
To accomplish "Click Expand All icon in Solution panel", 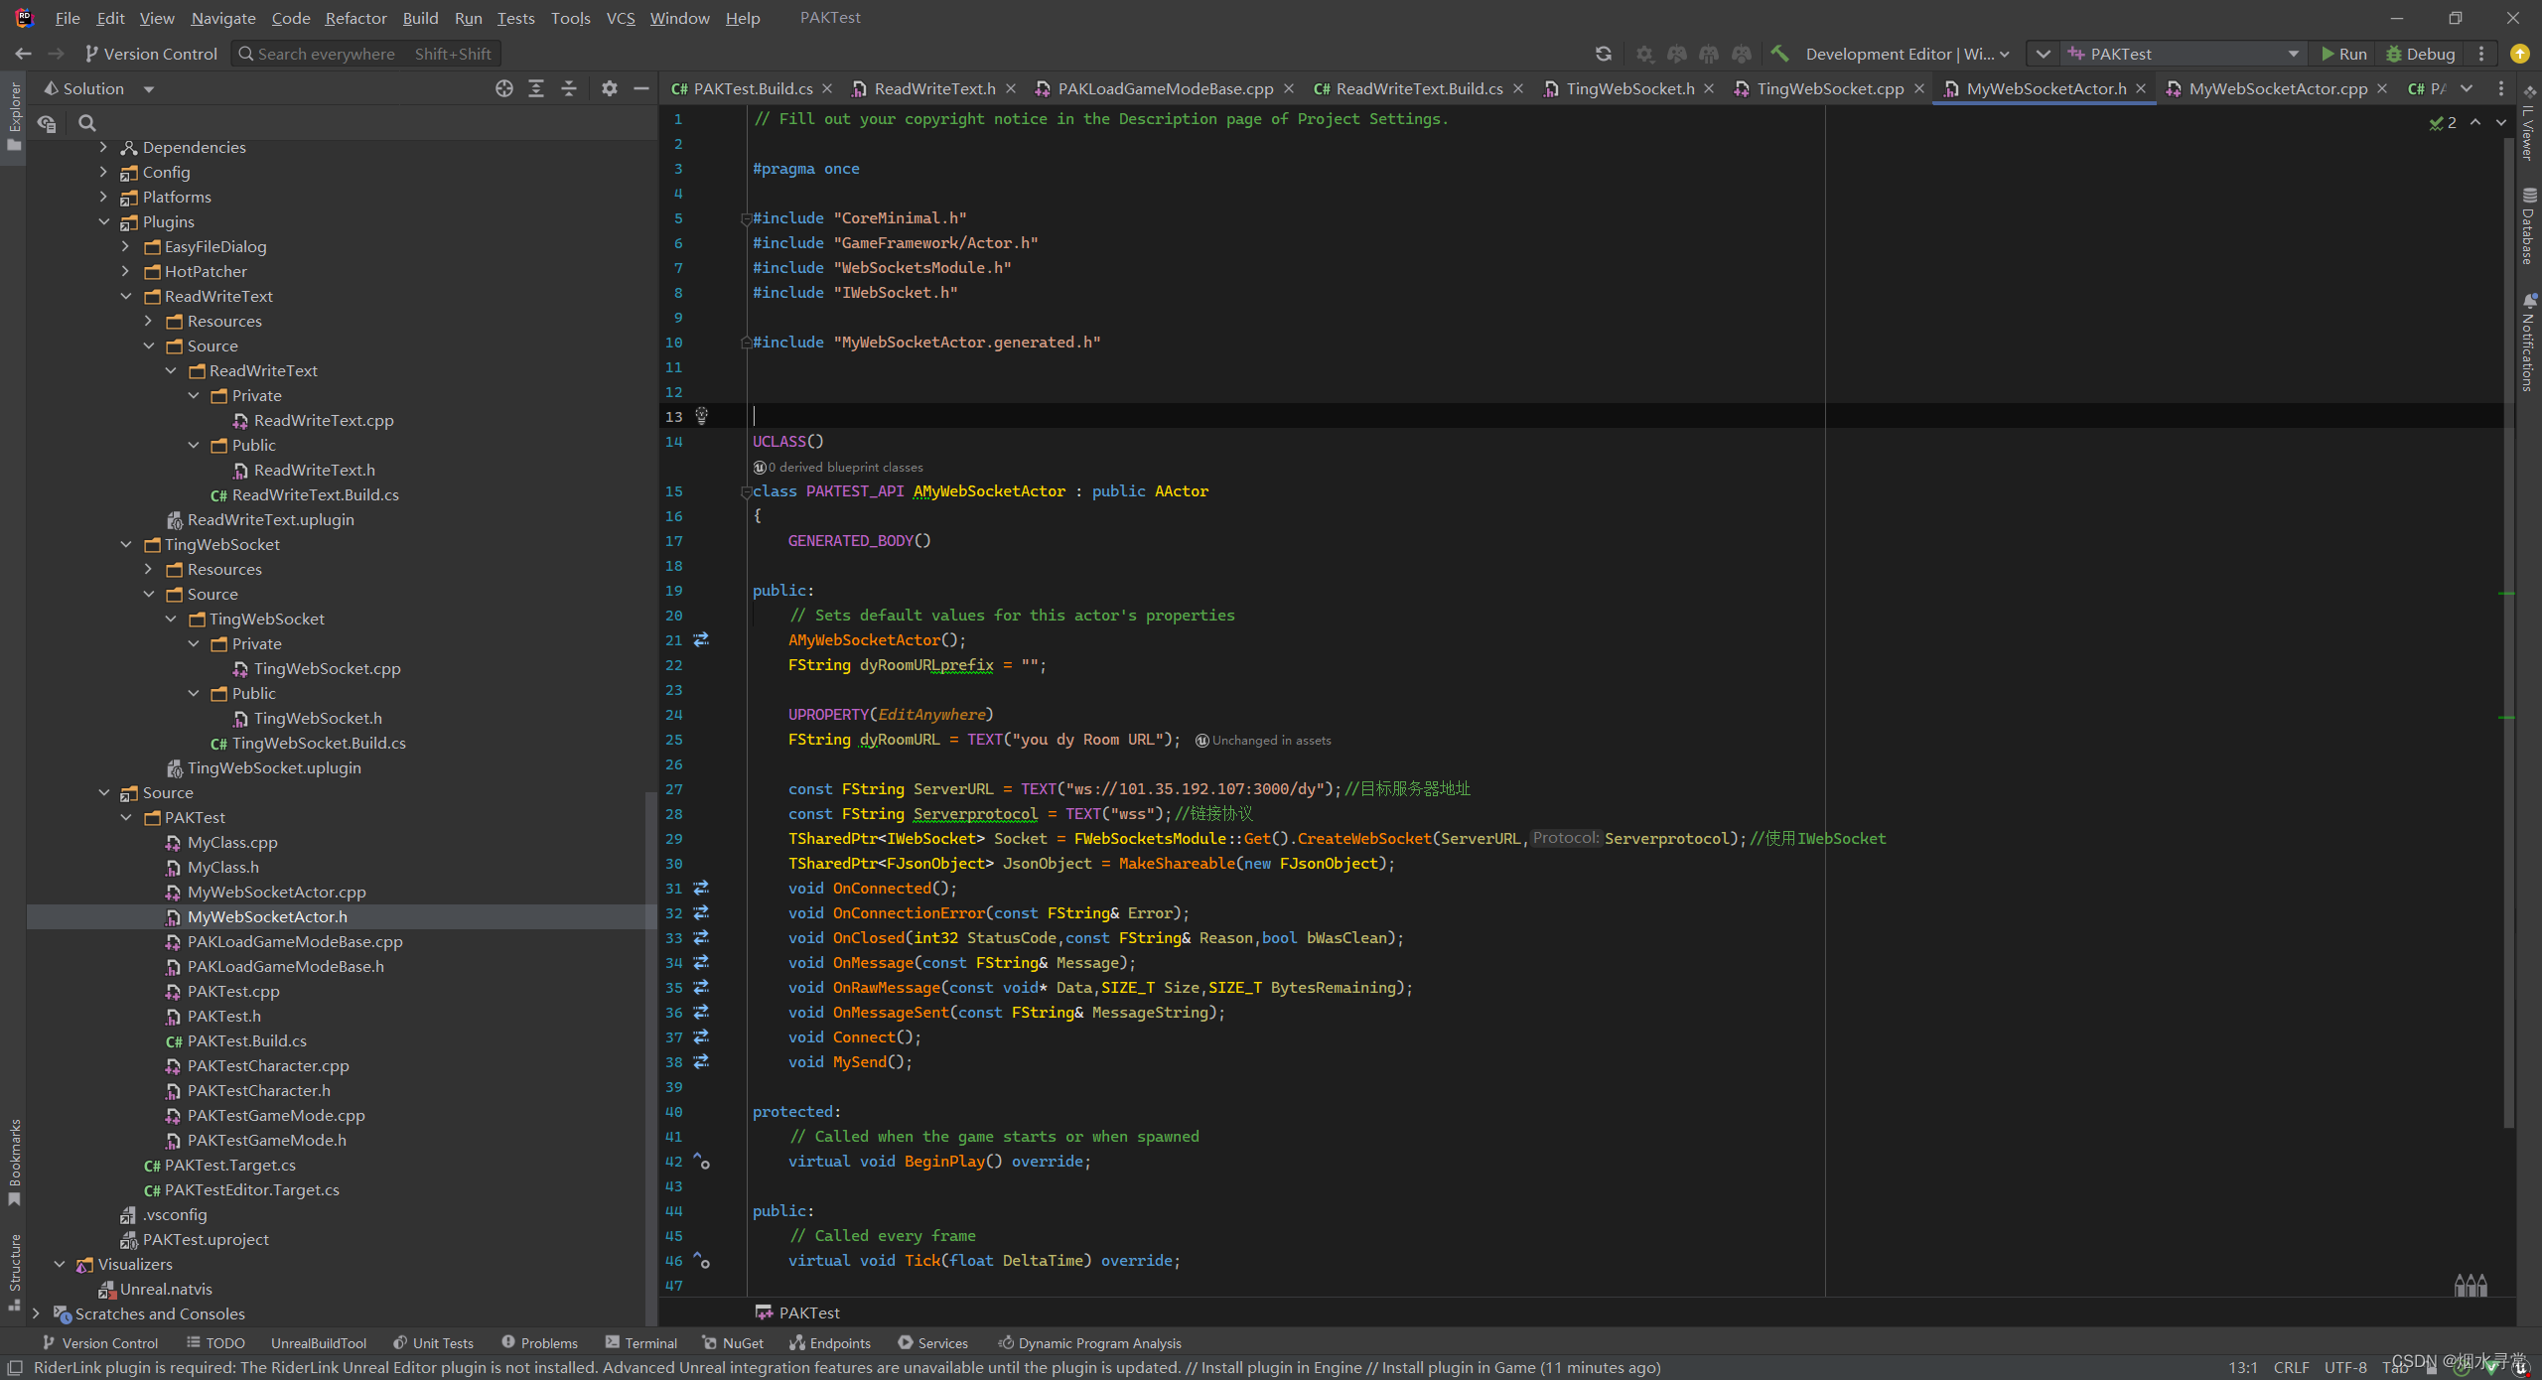I will pyautogui.click(x=536, y=88).
